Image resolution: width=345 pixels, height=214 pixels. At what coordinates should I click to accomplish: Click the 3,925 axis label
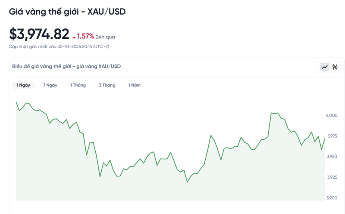pyautogui.click(x=332, y=177)
